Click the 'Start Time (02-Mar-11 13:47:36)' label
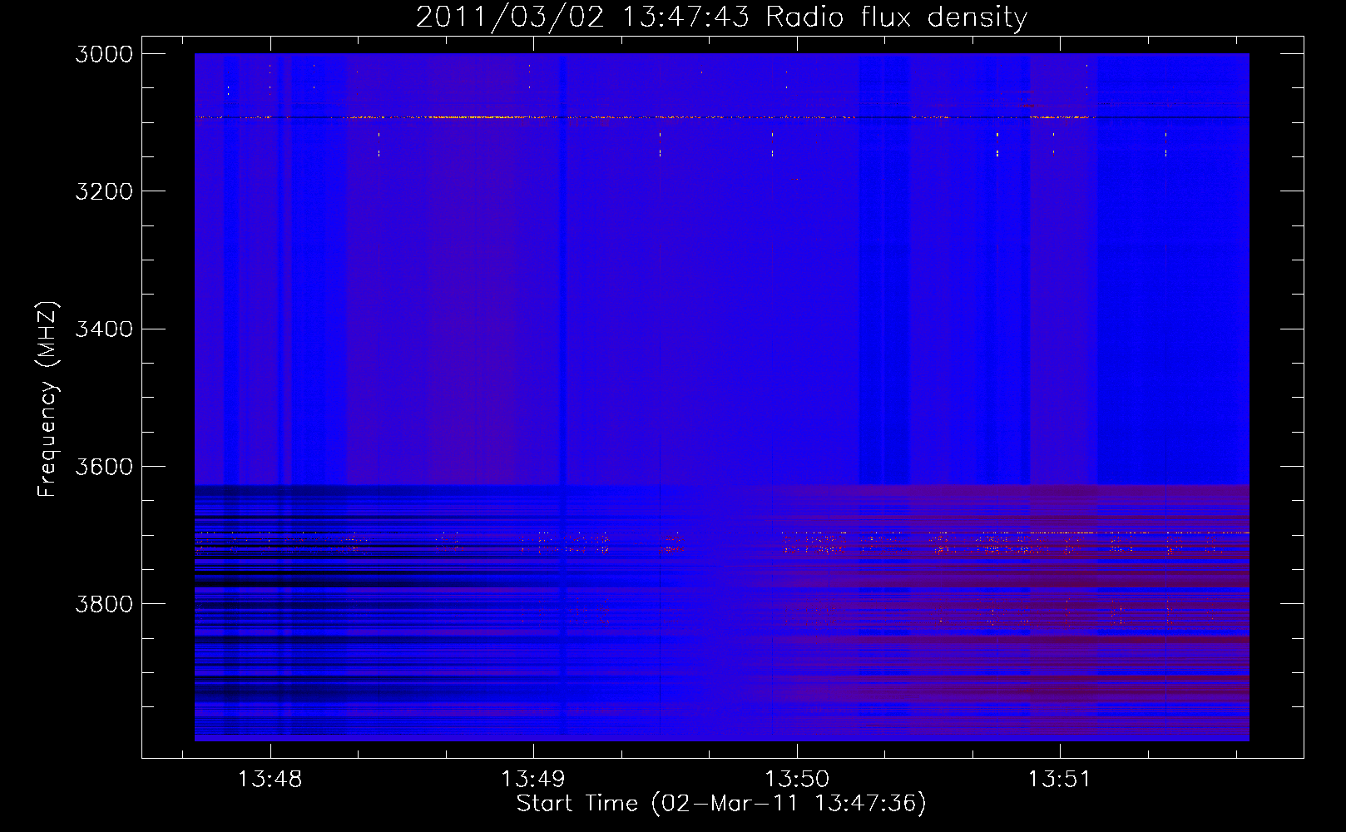 (x=721, y=804)
